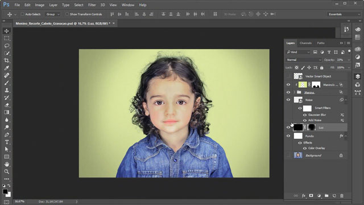The image size is (364, 205).
Task: Select the History Brush tool
Action: tap(6, 97)
